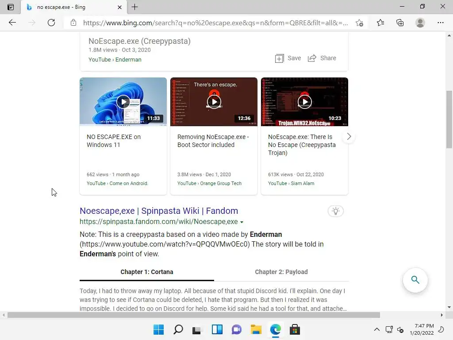Select the 'Chapter 1: Cortana' tab
This screenshot has width=453, height=340.
coord(147,272)
